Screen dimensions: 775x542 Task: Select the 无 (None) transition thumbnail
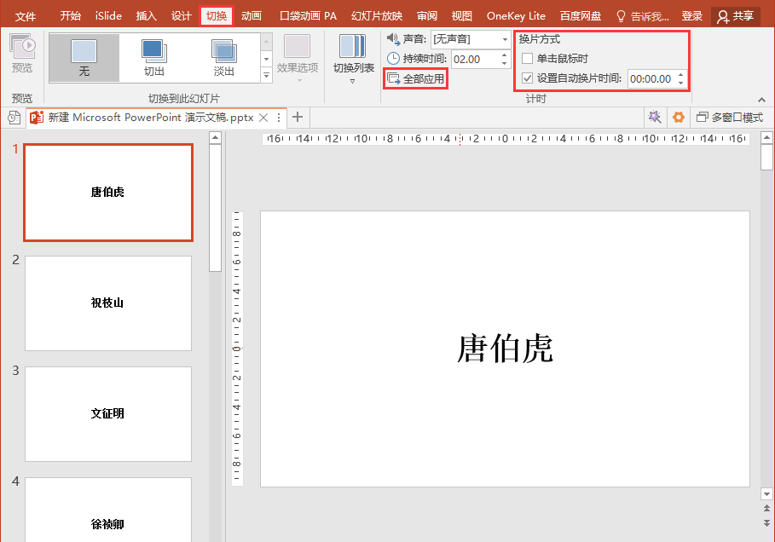click(84, 57)
